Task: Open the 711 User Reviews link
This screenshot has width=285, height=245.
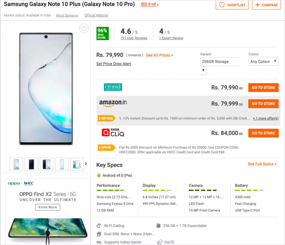Action: [134, 38]
